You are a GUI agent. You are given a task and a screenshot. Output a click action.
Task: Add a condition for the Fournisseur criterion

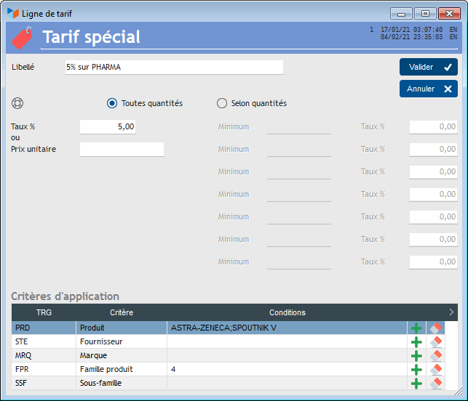tap(416, 342)
